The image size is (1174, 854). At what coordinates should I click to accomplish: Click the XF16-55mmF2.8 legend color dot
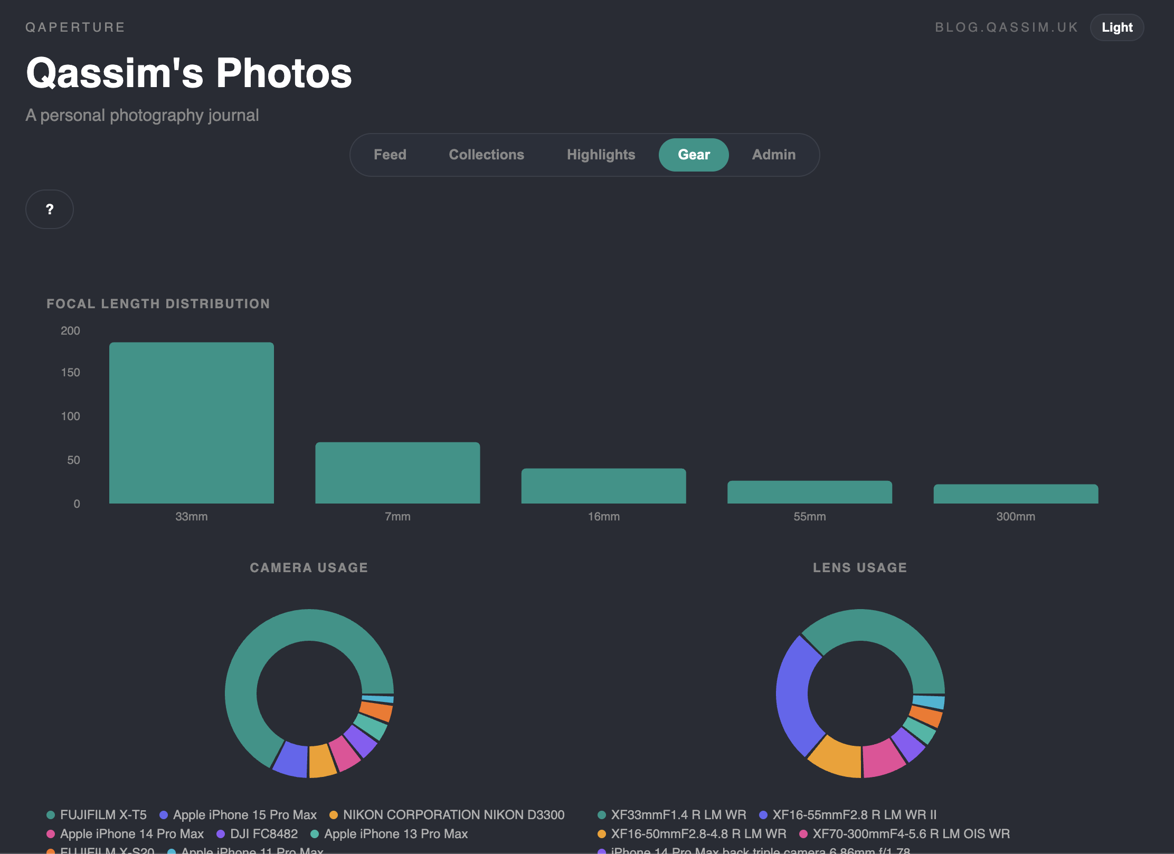pos(763,814)
